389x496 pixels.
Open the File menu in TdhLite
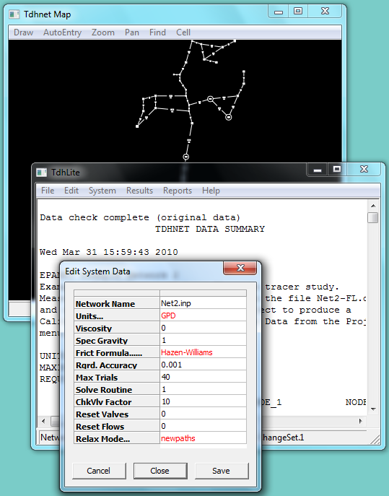coord(48,191)
